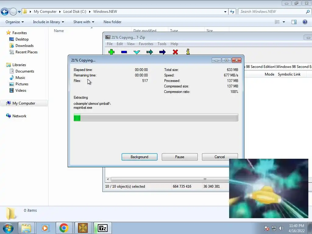The height and width of the screenshot is (234, 312).
Task: Click the volume speaker tray icon
Action: (281, 228)
